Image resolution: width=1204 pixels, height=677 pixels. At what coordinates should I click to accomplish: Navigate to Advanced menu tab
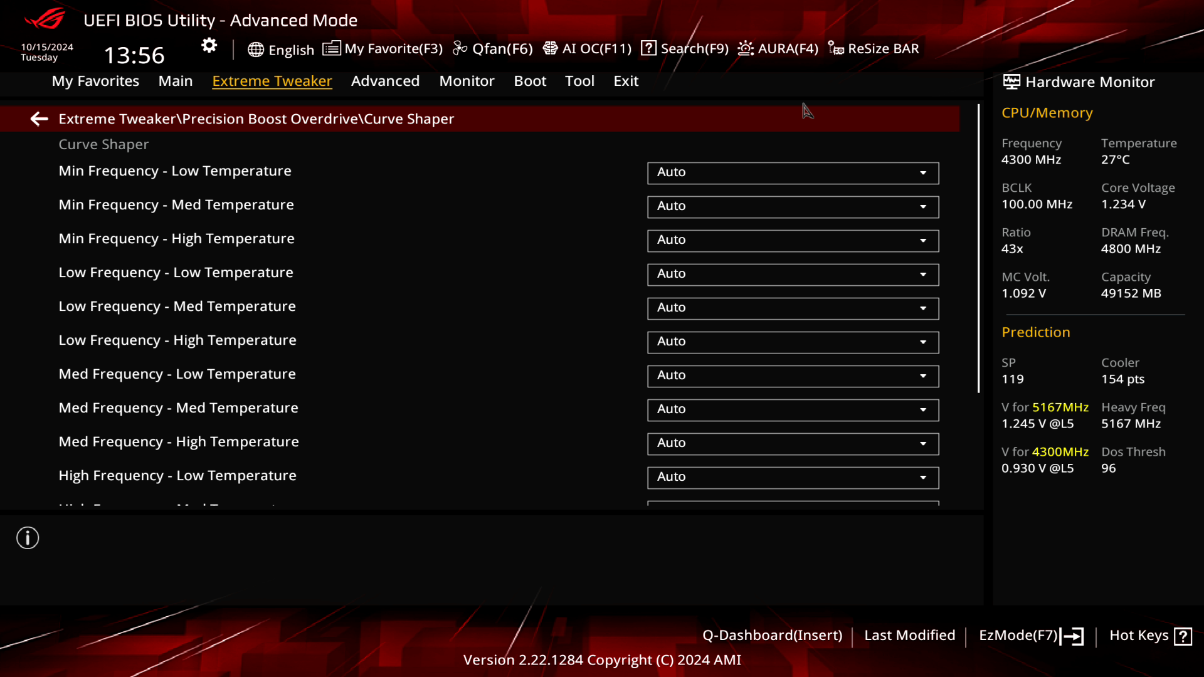click(384, 80)
